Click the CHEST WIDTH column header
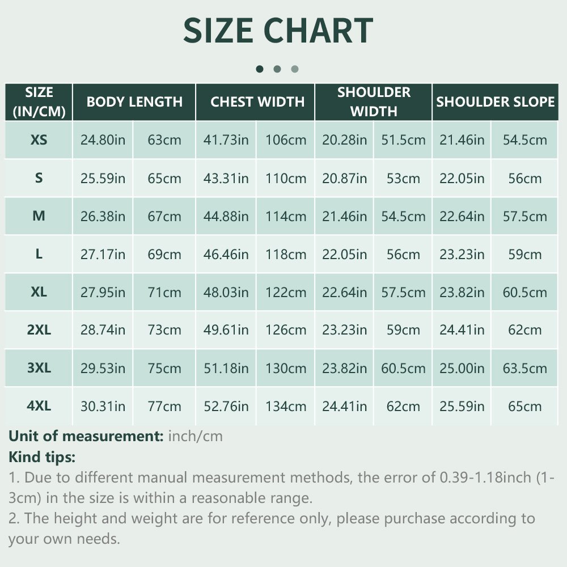567x567 pixels. tap(255, 102)
